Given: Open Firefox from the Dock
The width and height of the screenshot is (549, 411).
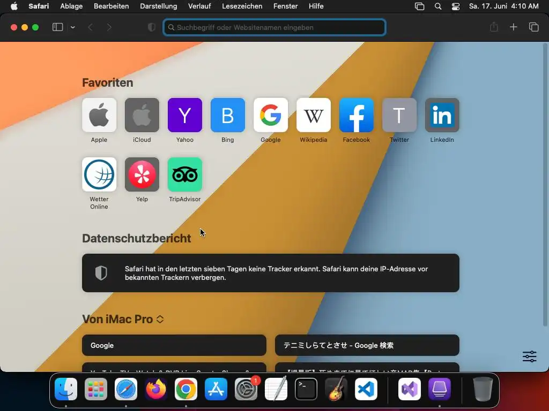Looking at the screenshot, I should (156, 389).
